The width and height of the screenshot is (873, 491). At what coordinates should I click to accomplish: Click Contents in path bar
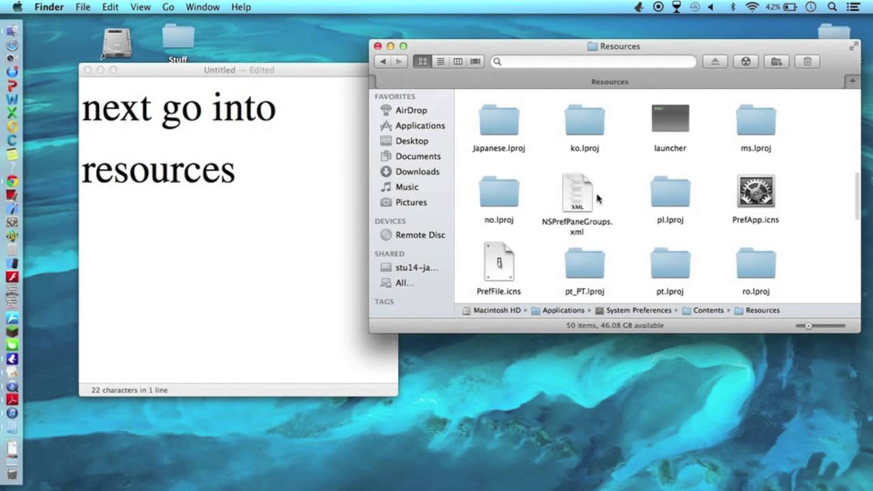pyautogui.click(x=702, y=310)
